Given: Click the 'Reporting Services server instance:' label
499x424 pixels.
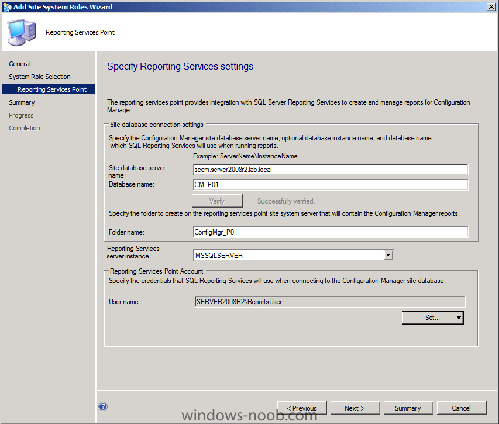Looking at the screenshot, I should [x=133, y=252].
